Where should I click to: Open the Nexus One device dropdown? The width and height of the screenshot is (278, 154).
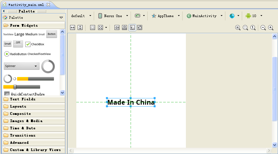tap(113, 16)
